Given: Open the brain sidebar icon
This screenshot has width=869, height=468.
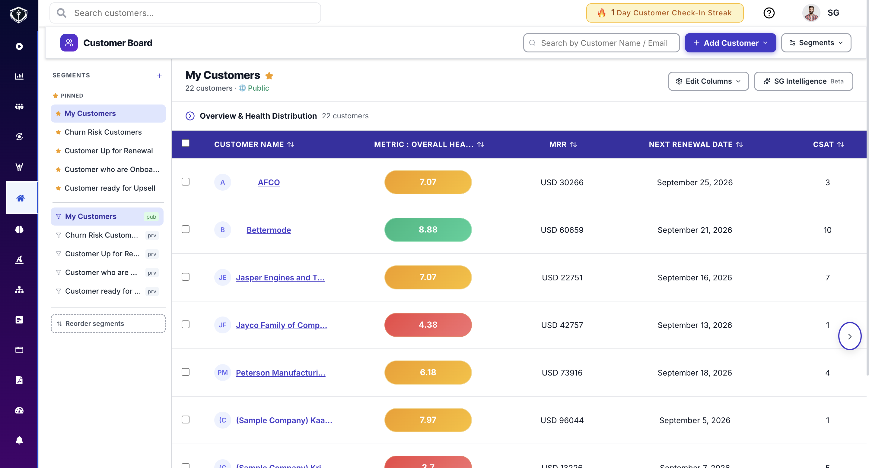Looking at the screenshot, I should (x=19, y=229).
